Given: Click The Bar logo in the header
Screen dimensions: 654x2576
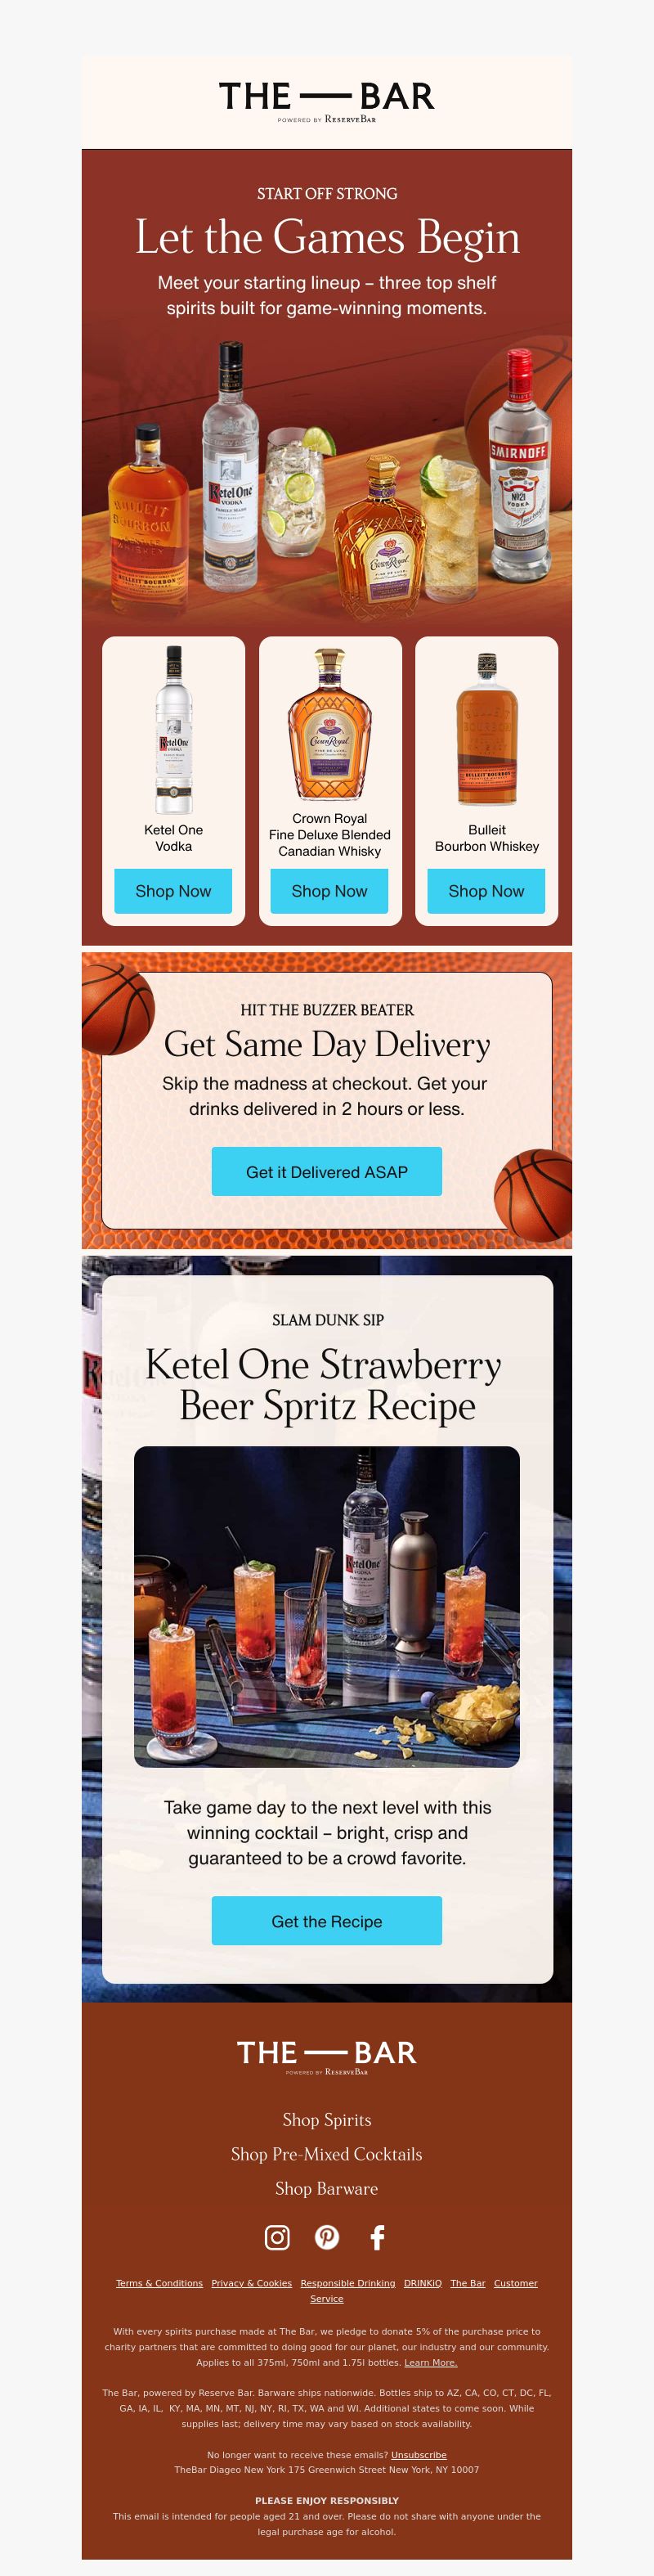Looking at the screenshot, I should point(327,101).
